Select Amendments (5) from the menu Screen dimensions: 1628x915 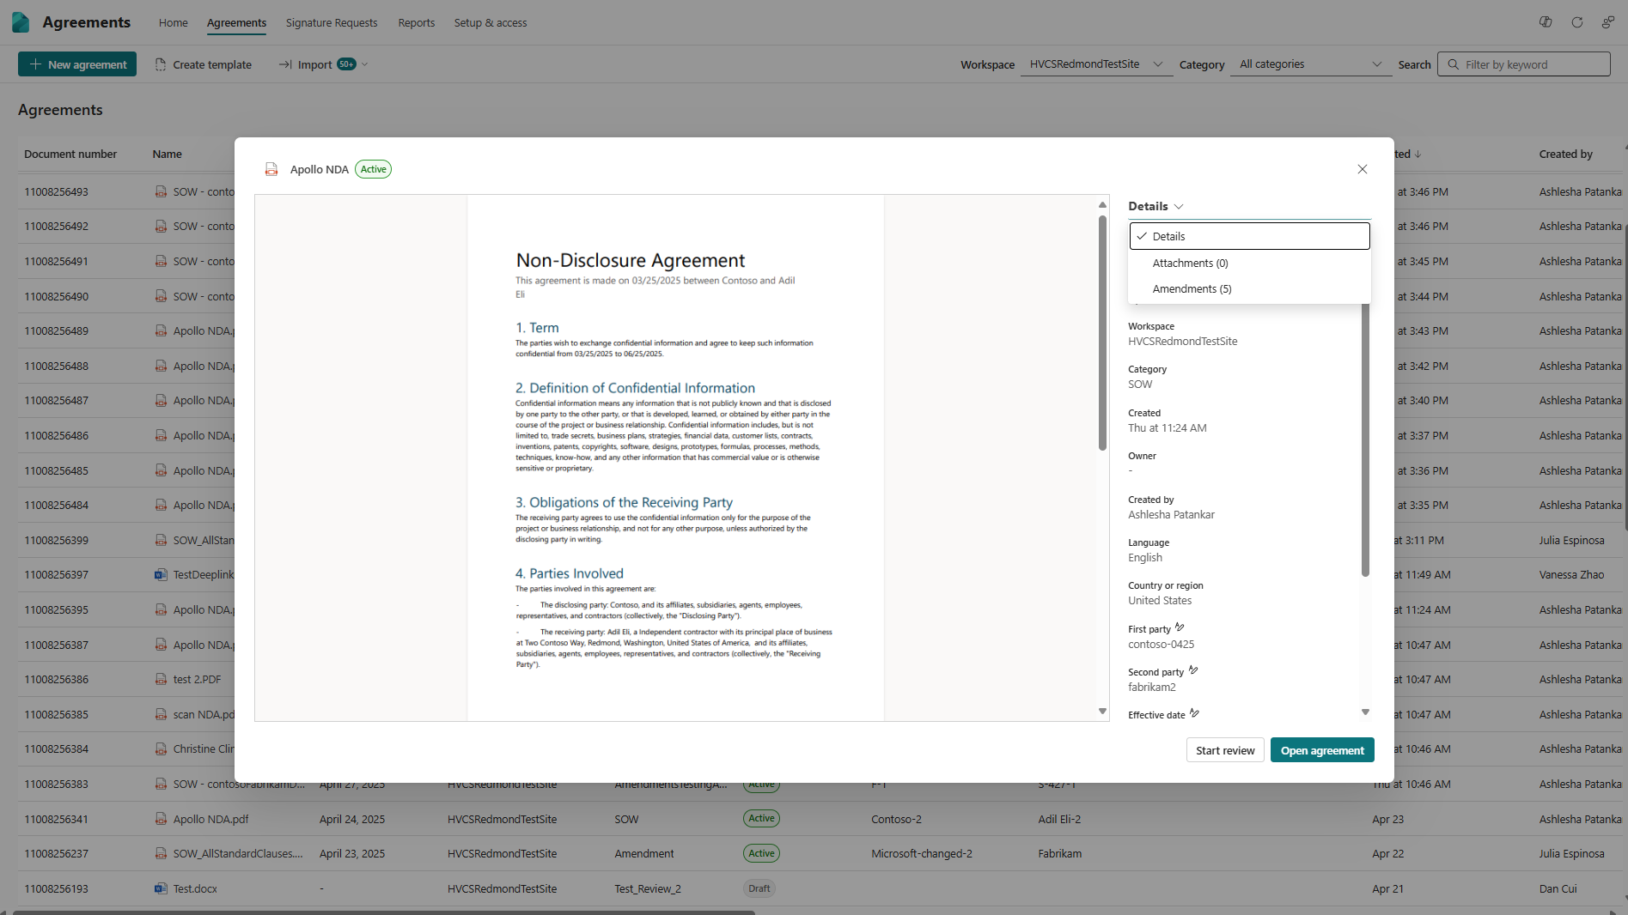(x=1249, y=288)
